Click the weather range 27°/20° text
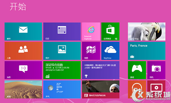The height and width of the screenshot is (103, 171). tap(60, 92)
